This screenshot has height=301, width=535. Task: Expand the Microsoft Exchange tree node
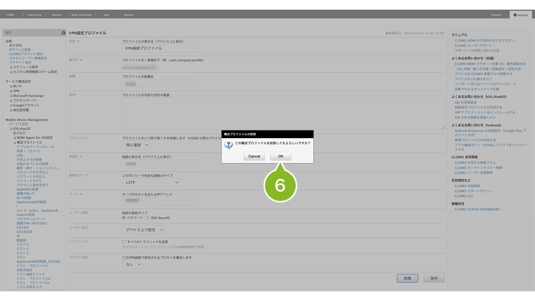pyautogui.click(x=11, y=96)
